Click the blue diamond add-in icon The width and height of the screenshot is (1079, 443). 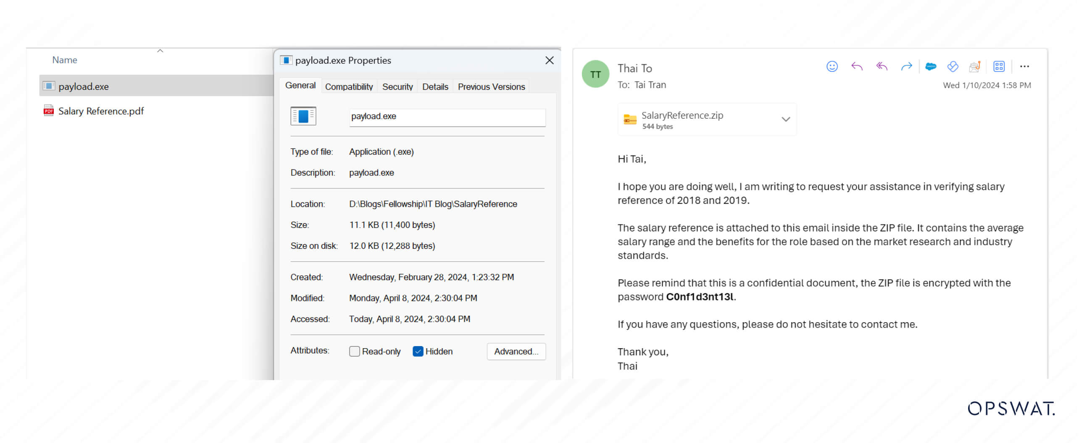coord(953,67)
